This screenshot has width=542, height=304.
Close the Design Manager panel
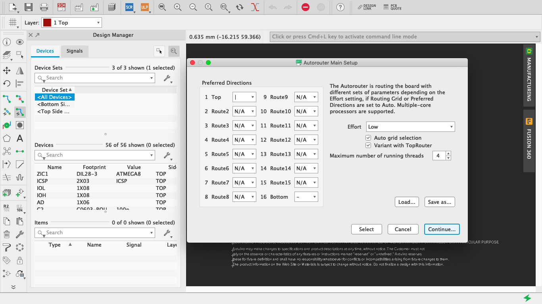31,35
